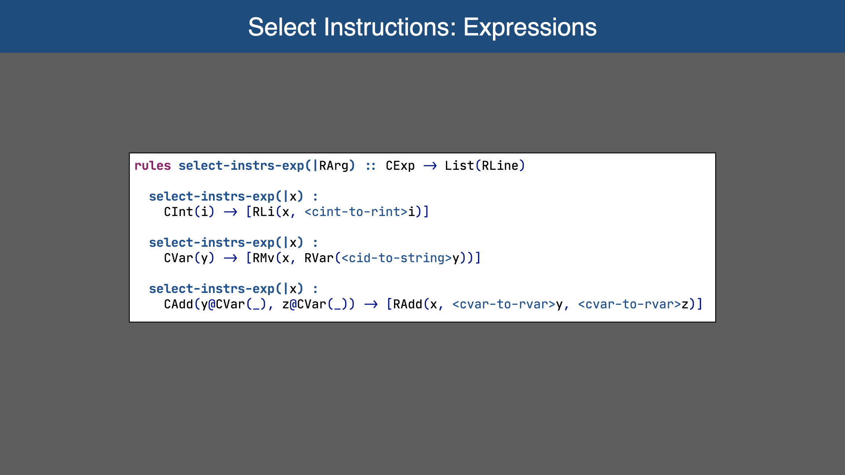Click the "RArg" parameter type in the signature
The width and height of the screenshot is (845, 475).
pos(334,166)
